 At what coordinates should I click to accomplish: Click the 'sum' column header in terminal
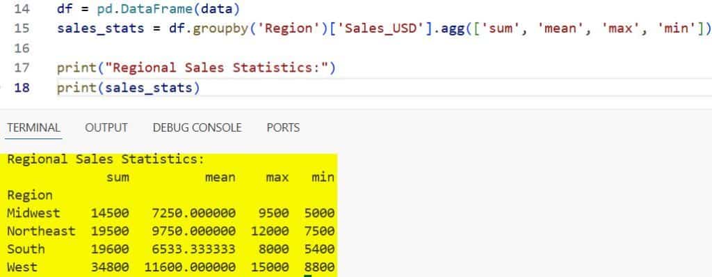pyautogui.click(x=118, y=177)
